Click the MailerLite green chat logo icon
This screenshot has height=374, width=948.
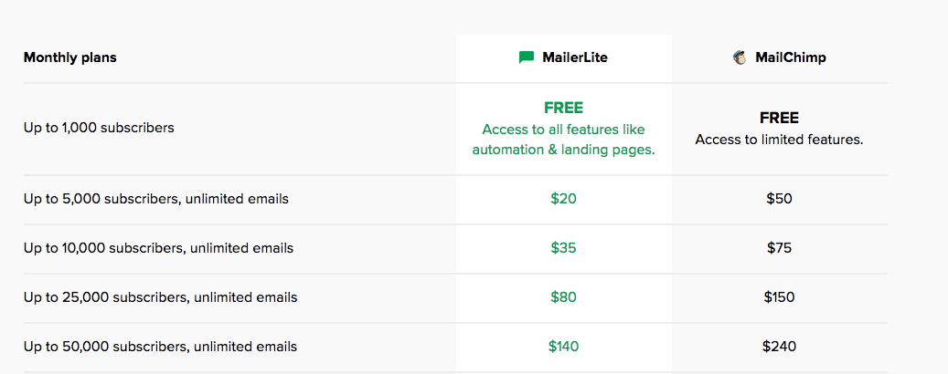click(526, 57)
